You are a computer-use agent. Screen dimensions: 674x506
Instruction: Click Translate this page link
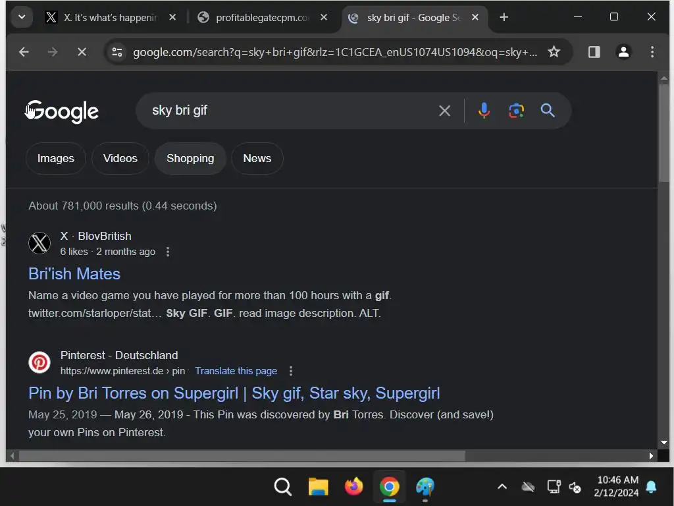tap(236, 371)
